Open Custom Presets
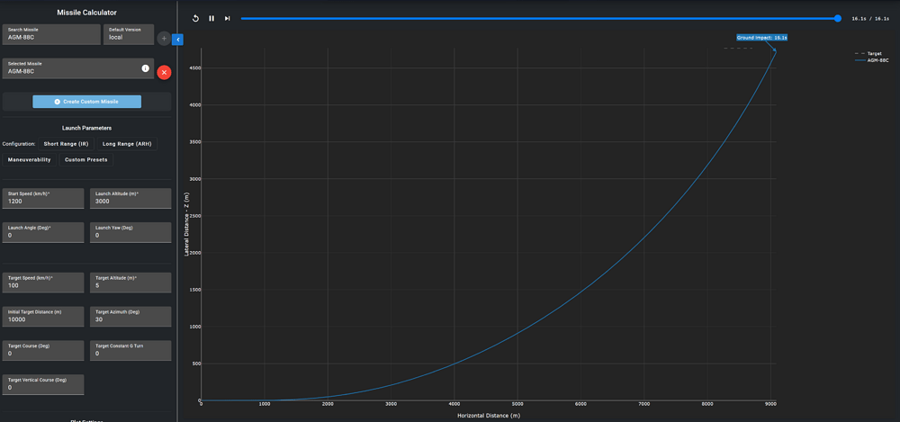 coord(86,159)
